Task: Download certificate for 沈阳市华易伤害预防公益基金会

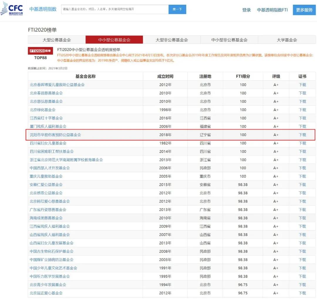Action: [302, 135]
